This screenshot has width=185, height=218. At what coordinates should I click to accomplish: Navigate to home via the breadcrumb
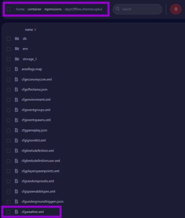coord(20,9)
